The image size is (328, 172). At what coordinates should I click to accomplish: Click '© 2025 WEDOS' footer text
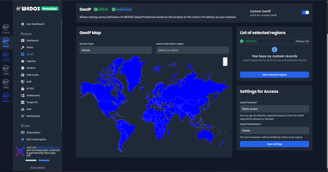37,168
